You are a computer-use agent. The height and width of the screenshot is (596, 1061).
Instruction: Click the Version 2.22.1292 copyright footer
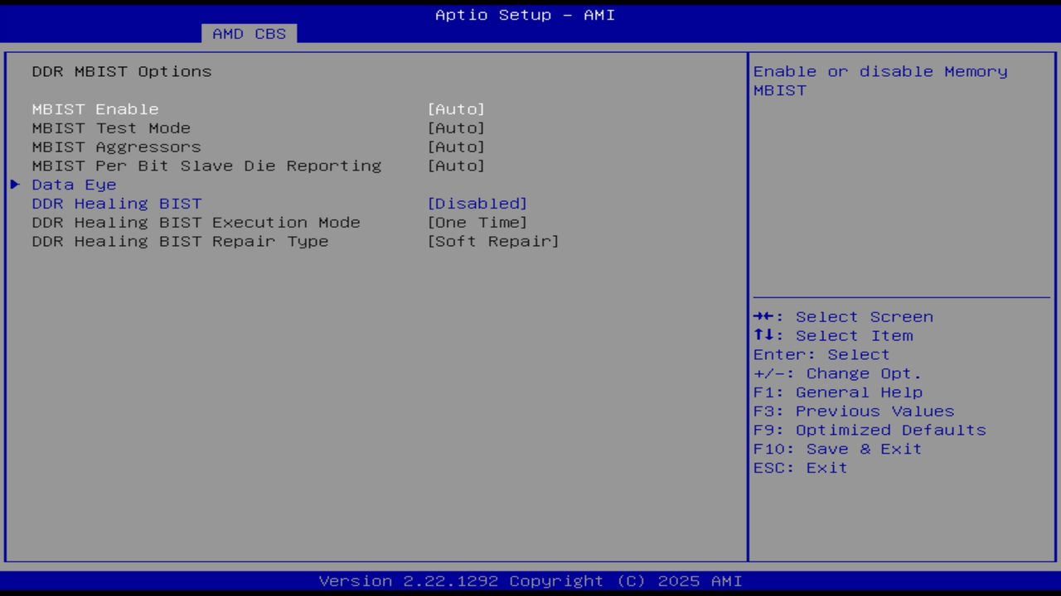[530, 581]
